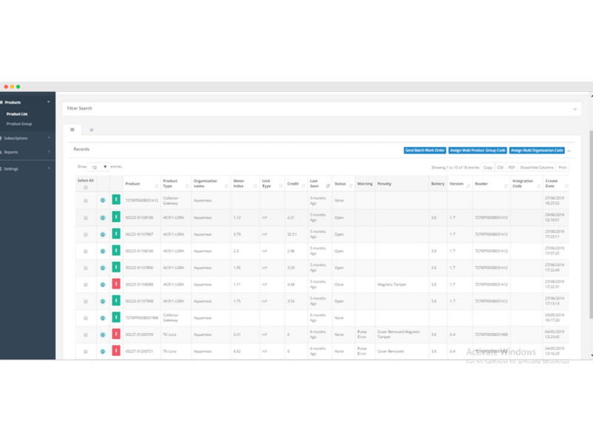
Task: Click the vertical page scrollbar on the right
Action: point(590,222)
